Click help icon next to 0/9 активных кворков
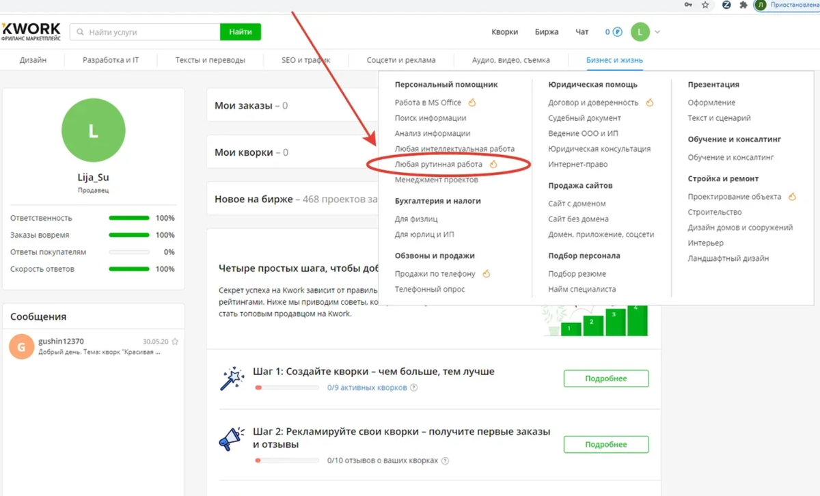Image resolution: width=820 pixels, height=496 pixels. click(x=413, y=388)
